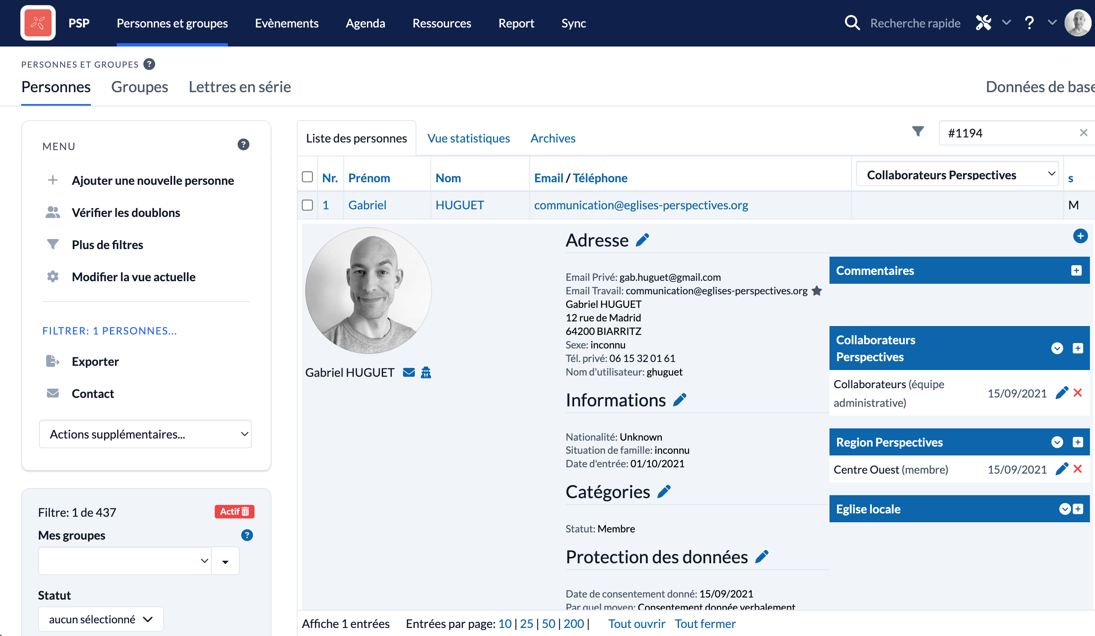Edit the Catégories section with the pencil icon

coord(663,492)
